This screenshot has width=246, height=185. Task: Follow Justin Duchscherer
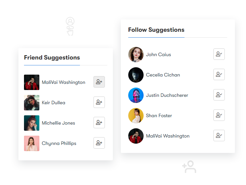(x=219, y=95)
